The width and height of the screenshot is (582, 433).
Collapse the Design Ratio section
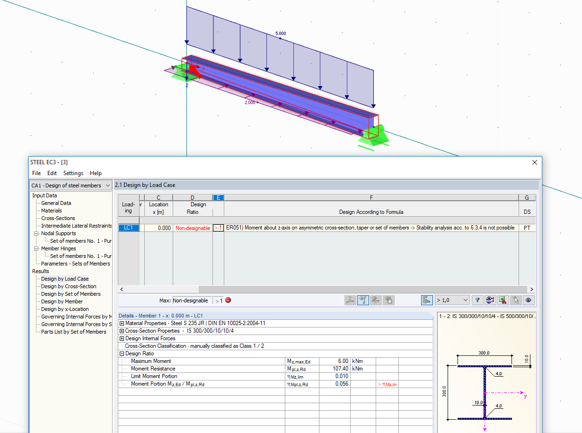tap(122, 353)
